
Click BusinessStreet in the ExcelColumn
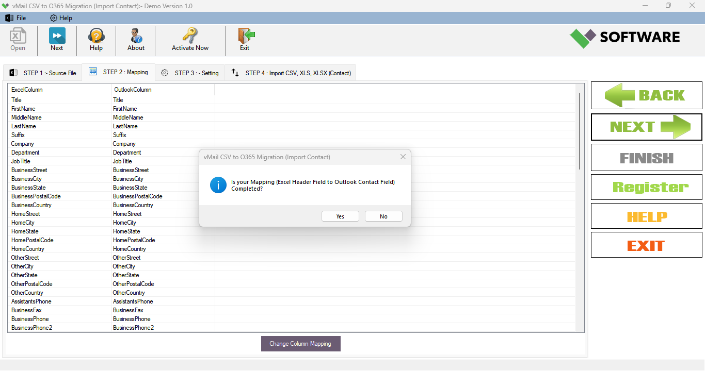click(x=29, y=170)
